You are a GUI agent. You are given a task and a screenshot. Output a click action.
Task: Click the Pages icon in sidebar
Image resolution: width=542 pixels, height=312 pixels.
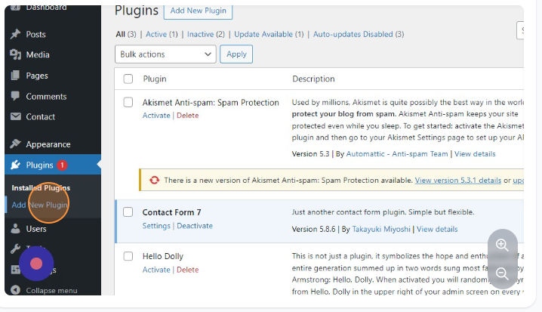click(16, 76)
